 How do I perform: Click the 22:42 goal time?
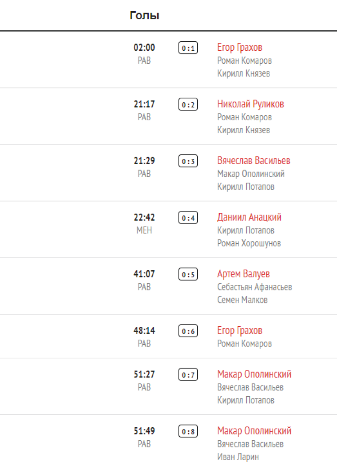click(144, 218)
